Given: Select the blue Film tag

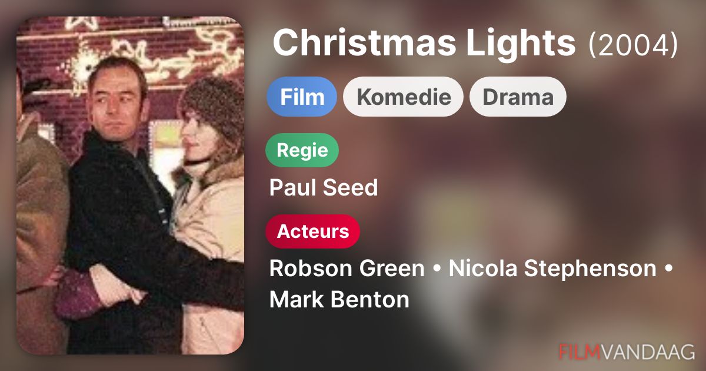Looking at the screenshot, I should 302,97.
